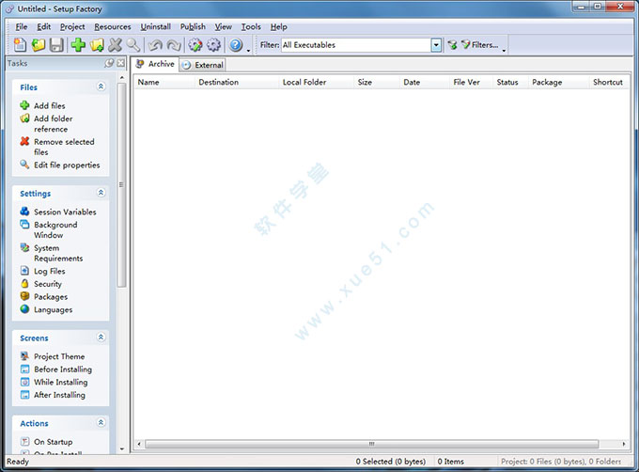Click the blue Help question mark icon
The width and height of the screenshot is (639, 472).
point(236,45)
